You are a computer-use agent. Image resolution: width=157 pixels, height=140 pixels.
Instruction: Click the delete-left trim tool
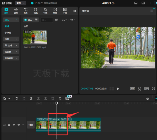click(x=38, y=98)
